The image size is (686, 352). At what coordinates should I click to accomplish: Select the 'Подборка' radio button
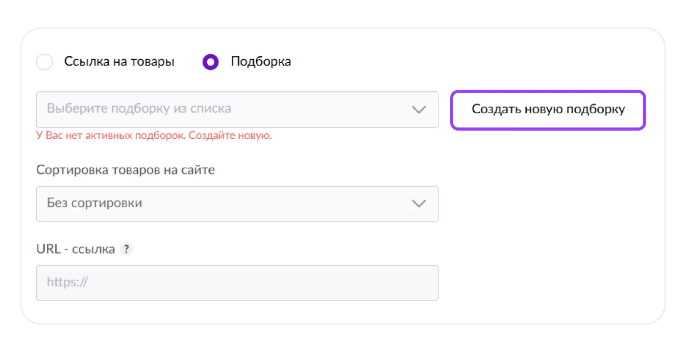210,62
